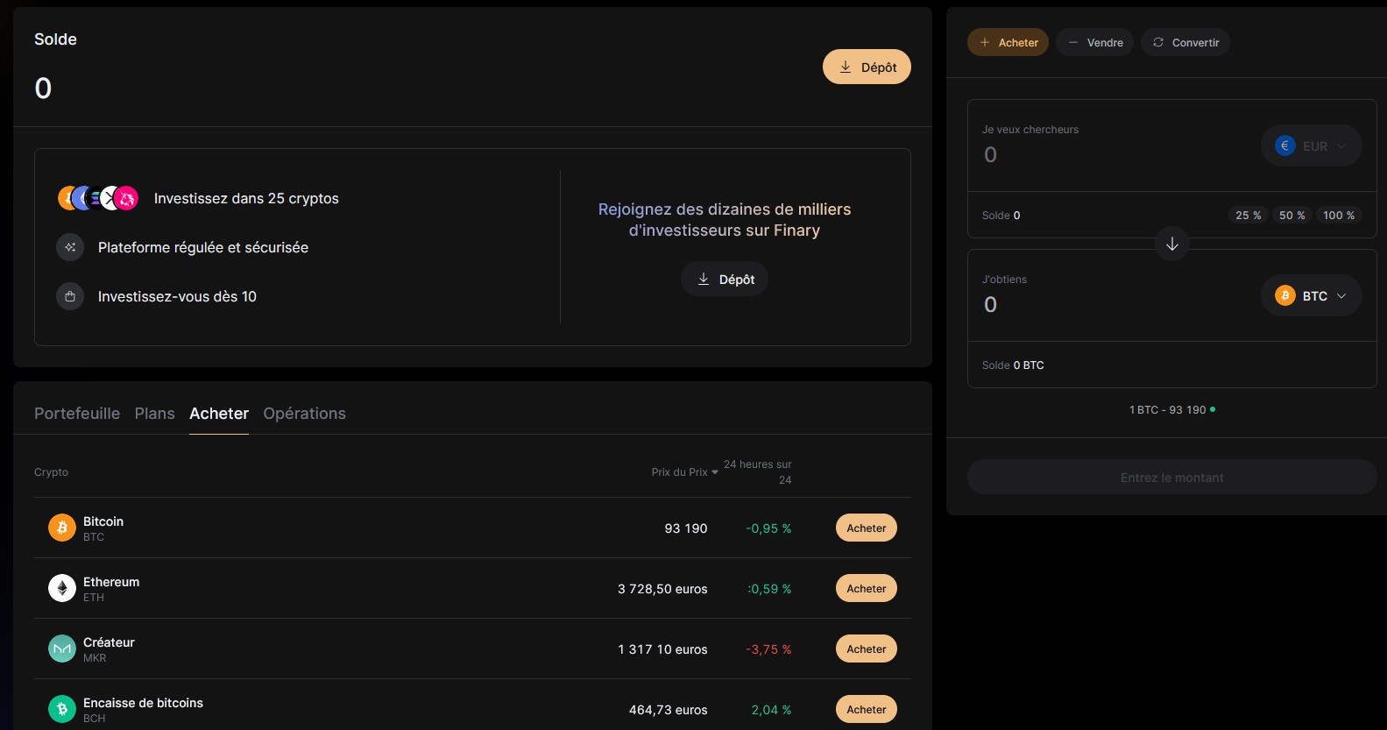Screen dimensions: 1387x730
Task: Switch to the Portefeuille tab
Action: coord(77,414)
